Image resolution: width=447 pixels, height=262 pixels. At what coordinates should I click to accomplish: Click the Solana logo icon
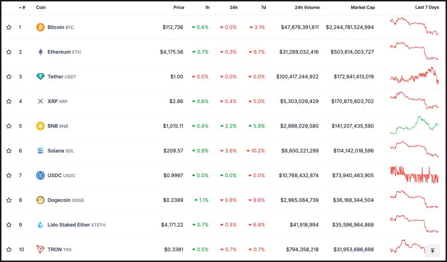pyautogui.click(x=40, y=151)
